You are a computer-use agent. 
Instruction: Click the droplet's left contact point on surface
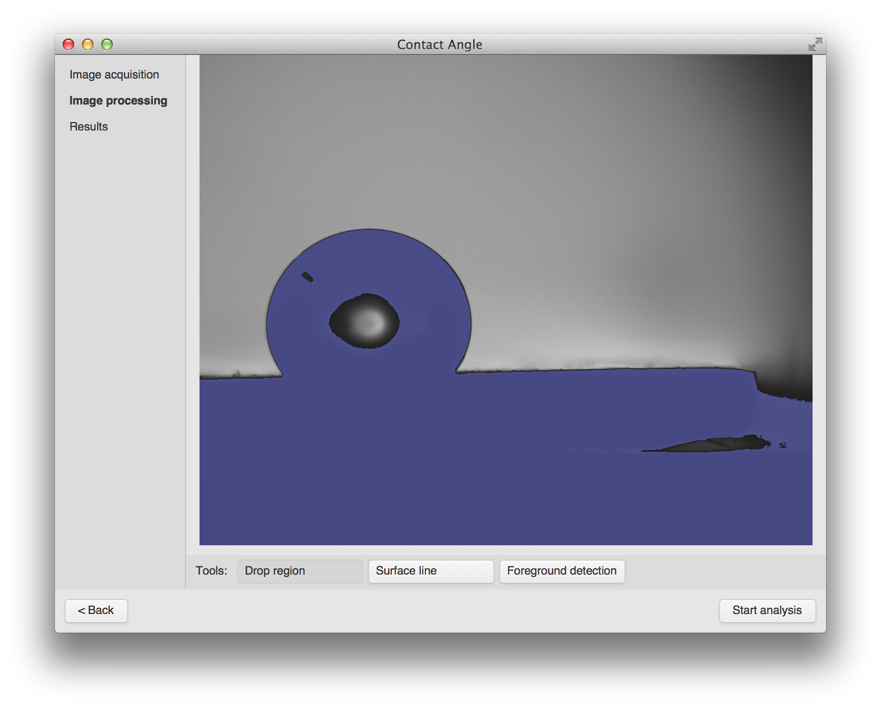pos(282,376)
